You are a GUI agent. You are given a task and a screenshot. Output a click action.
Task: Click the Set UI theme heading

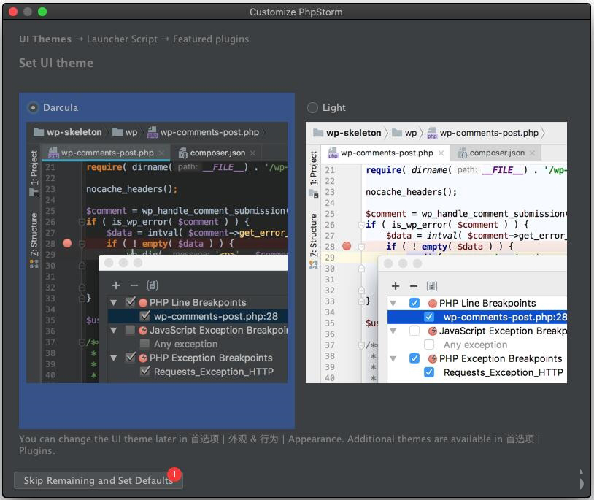coord(56,63)
